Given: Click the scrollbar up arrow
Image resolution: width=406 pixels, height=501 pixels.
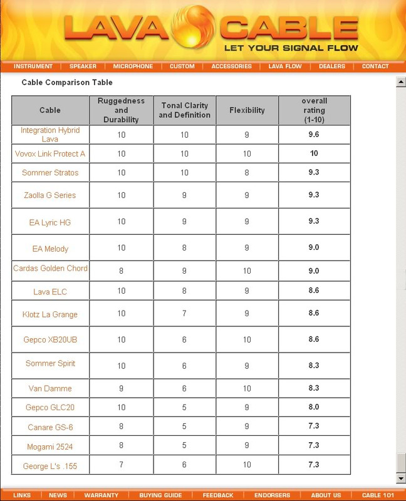Looking at the screenshot, I should 401,82.
